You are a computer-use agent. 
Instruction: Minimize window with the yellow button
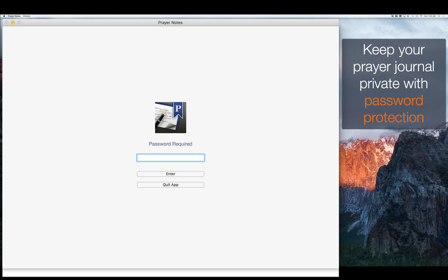(12, 22)
